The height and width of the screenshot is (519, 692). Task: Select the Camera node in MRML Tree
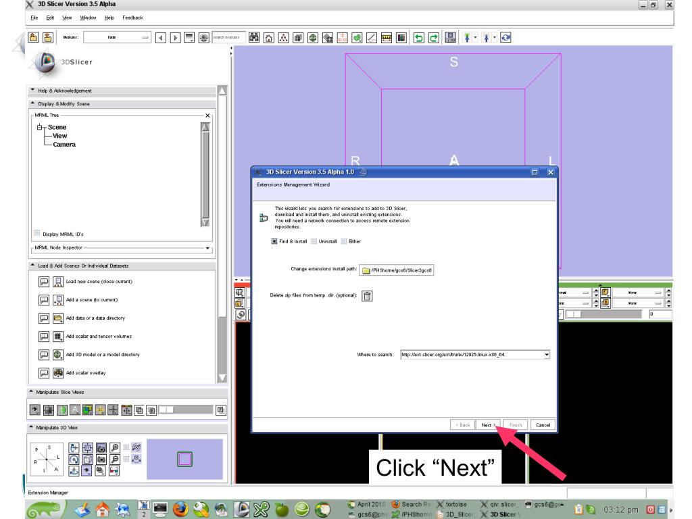point(64,145)
